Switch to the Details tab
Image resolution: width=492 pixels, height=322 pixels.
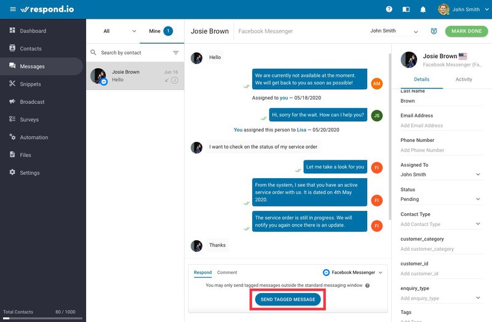(x=421, y=79)
